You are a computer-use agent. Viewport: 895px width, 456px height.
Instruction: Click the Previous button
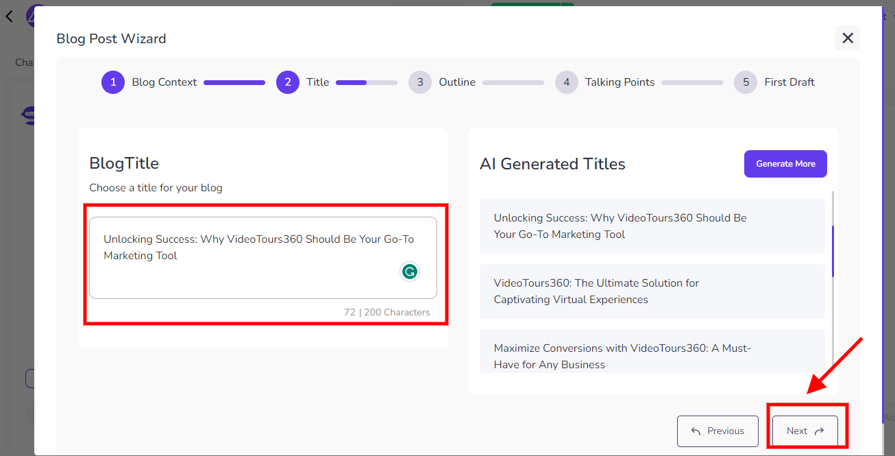tap(718, 431)
